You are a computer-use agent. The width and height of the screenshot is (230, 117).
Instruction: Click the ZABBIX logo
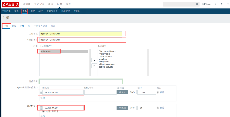click(x=11, y=4)
